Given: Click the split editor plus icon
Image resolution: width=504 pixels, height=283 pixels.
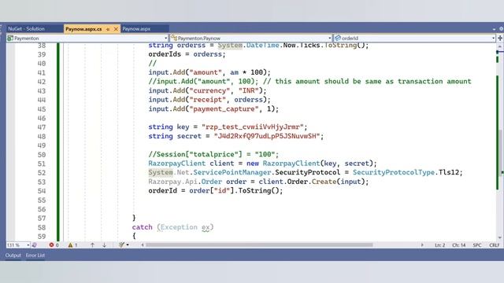Looking at the screenshot, I should tap(500, 39).
